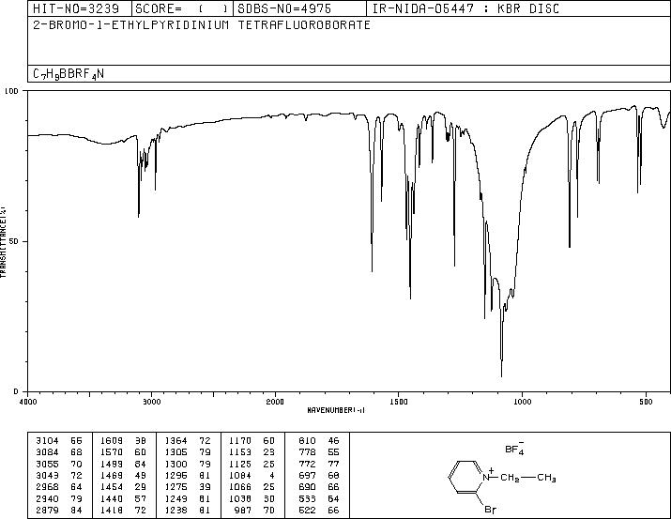This screenshot has height=519, width=671.
Task: Click the CH2 group in structure
Action: [x=511, y=478]
